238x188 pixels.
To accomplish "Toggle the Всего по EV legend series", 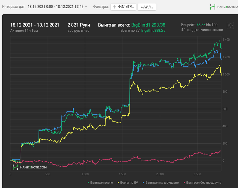I will pos(128,182).
